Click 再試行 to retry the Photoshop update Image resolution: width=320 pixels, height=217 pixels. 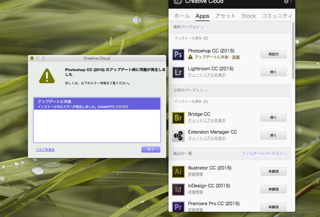[x=273, y=55]
